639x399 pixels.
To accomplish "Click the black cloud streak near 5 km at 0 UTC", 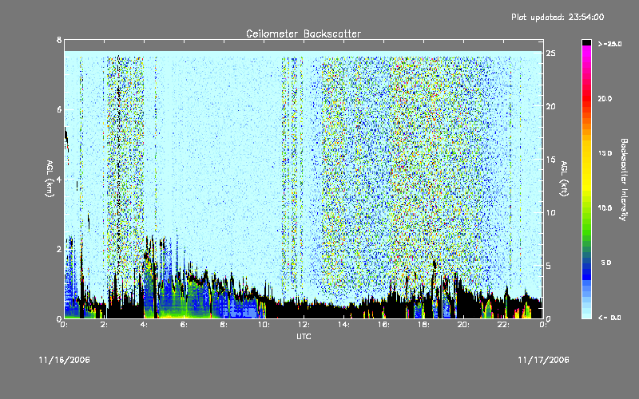I will (x=66, y=140).
